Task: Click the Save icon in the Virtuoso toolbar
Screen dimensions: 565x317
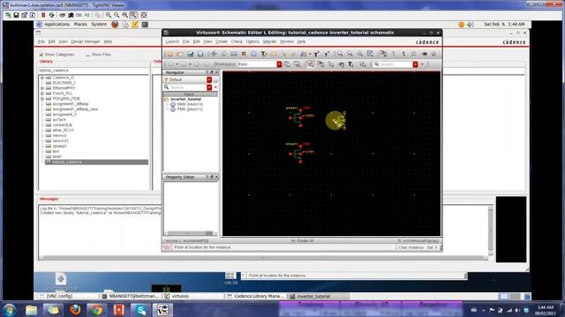Action: [x=200, y=54]
